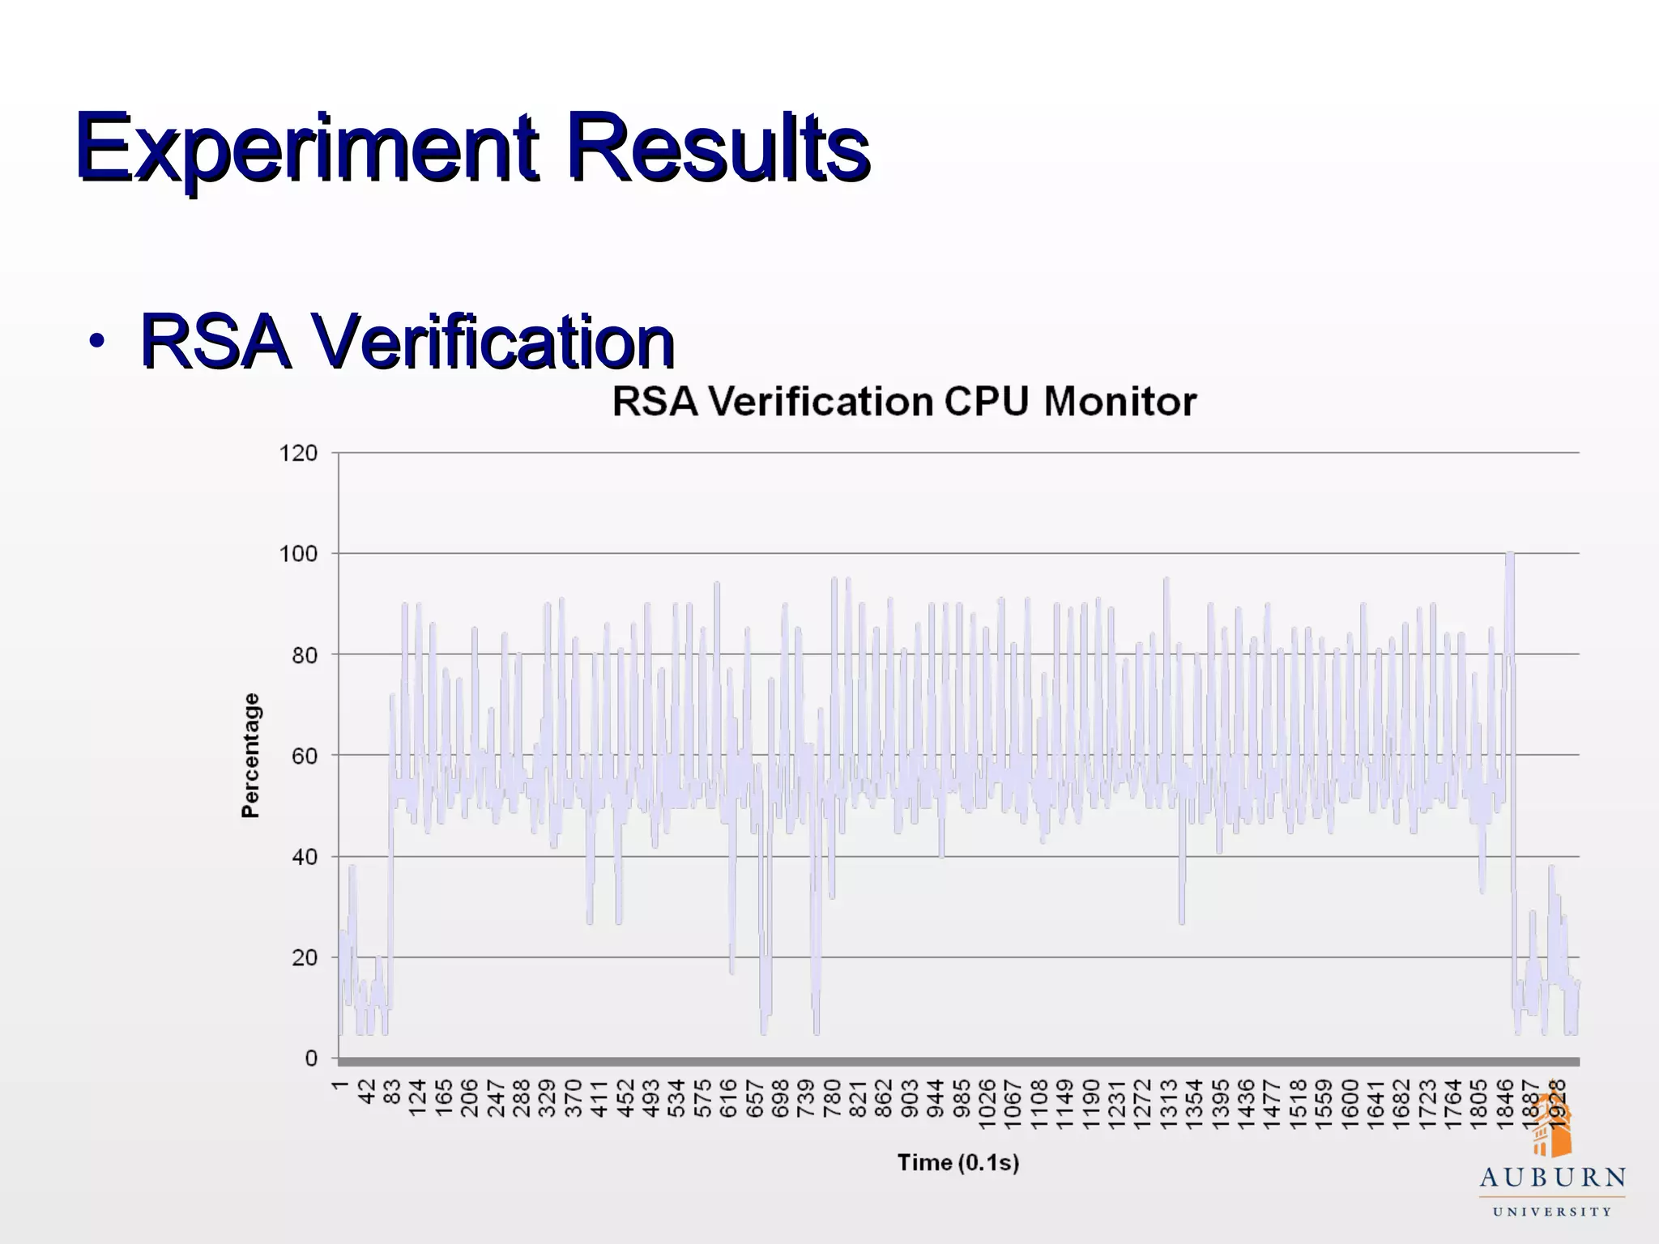Click x-axis tick label 575

point(703,1097)
